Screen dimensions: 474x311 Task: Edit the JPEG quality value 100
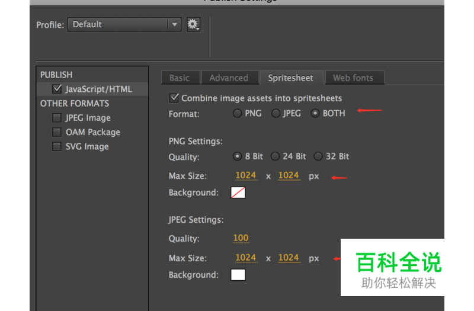tap(241, 238)
